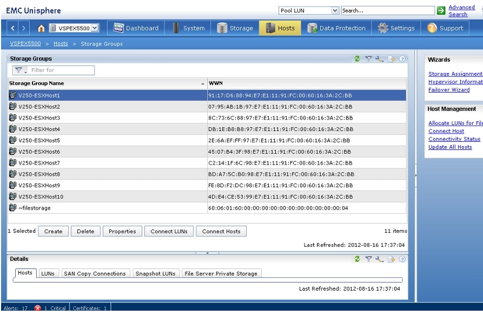Click the Storage Groups export icon
Viewport: 483px width, 315px height.
coord(391,58)
